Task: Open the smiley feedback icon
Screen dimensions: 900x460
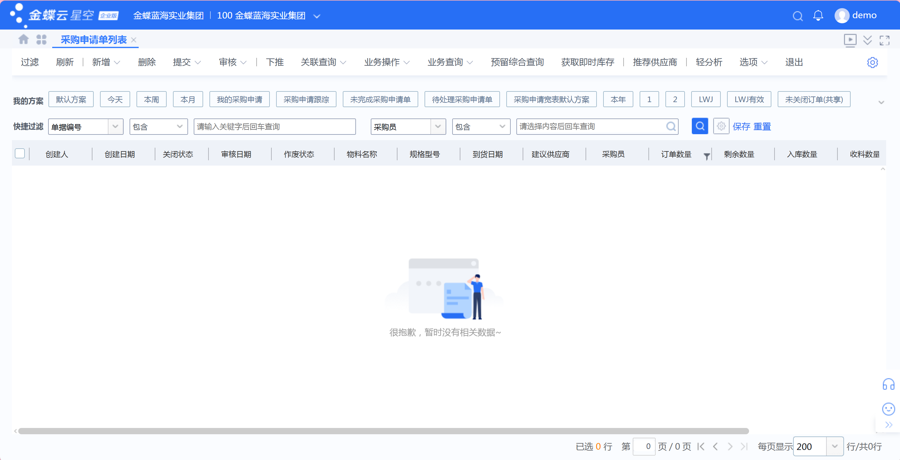Action: point(888,409)
